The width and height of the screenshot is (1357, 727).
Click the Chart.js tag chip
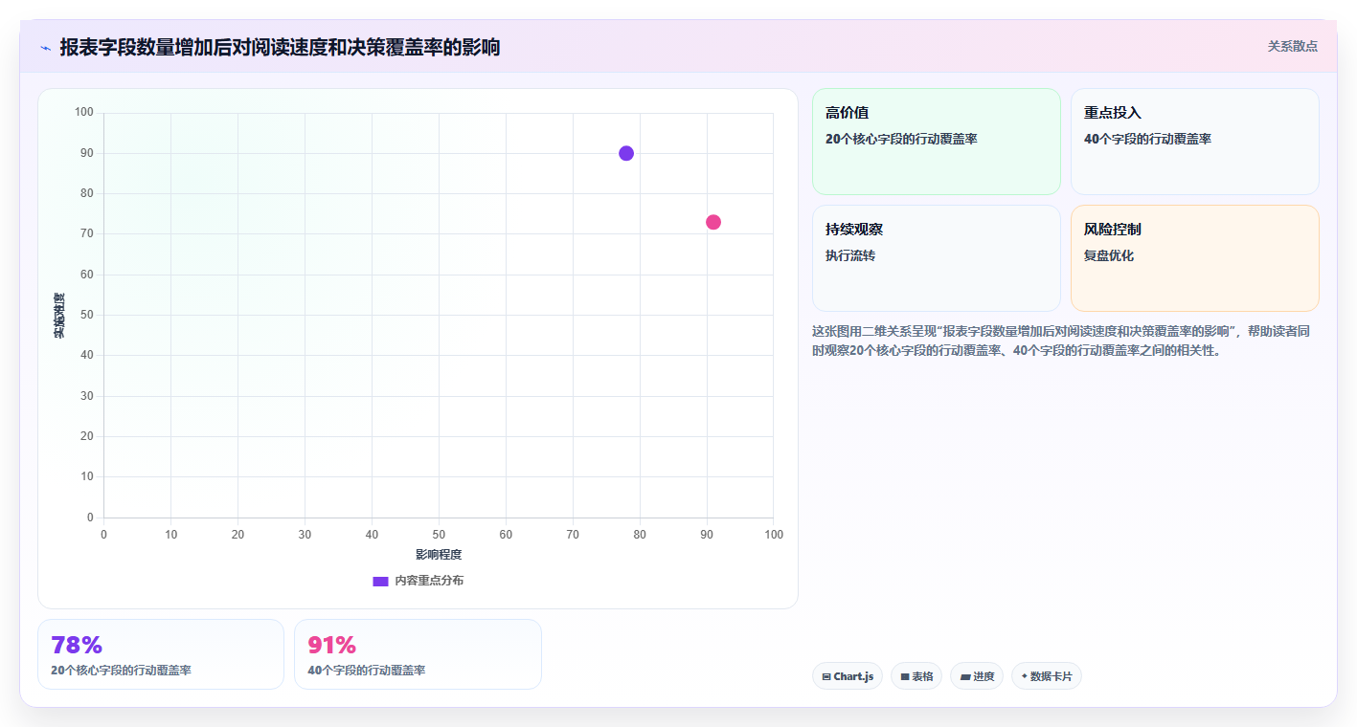[x=848, y=676]
